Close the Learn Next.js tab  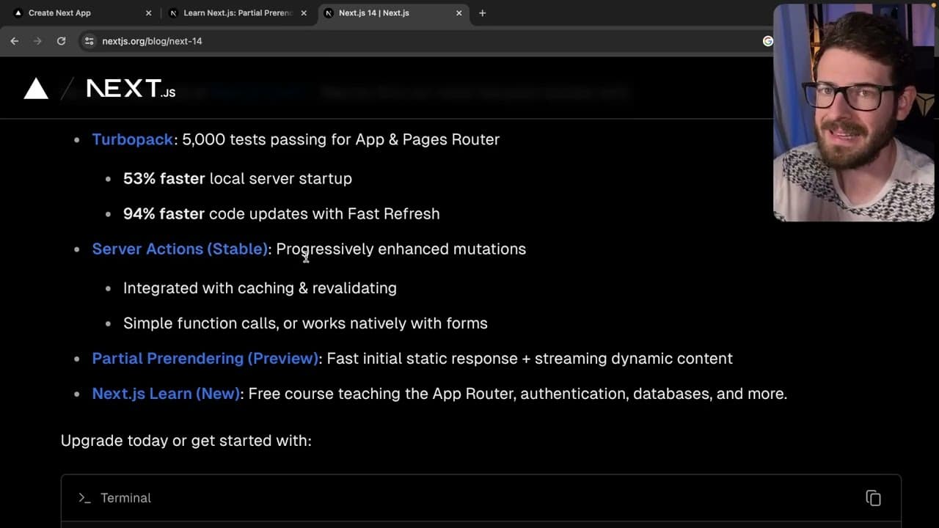(x=304, y=13)
